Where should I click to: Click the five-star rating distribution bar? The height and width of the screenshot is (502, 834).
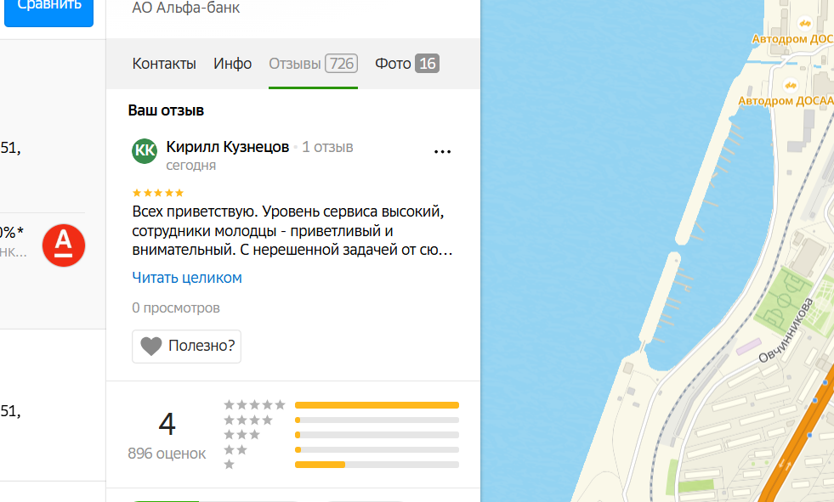click(377, 405)
